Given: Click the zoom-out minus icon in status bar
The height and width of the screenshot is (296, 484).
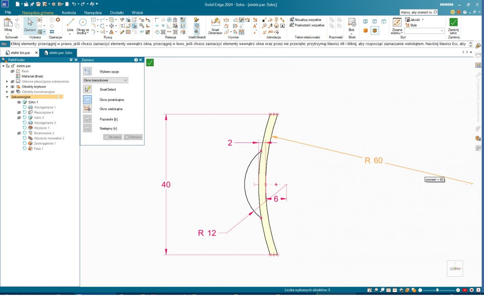Looking at the screenshot, I should point(420,290).
